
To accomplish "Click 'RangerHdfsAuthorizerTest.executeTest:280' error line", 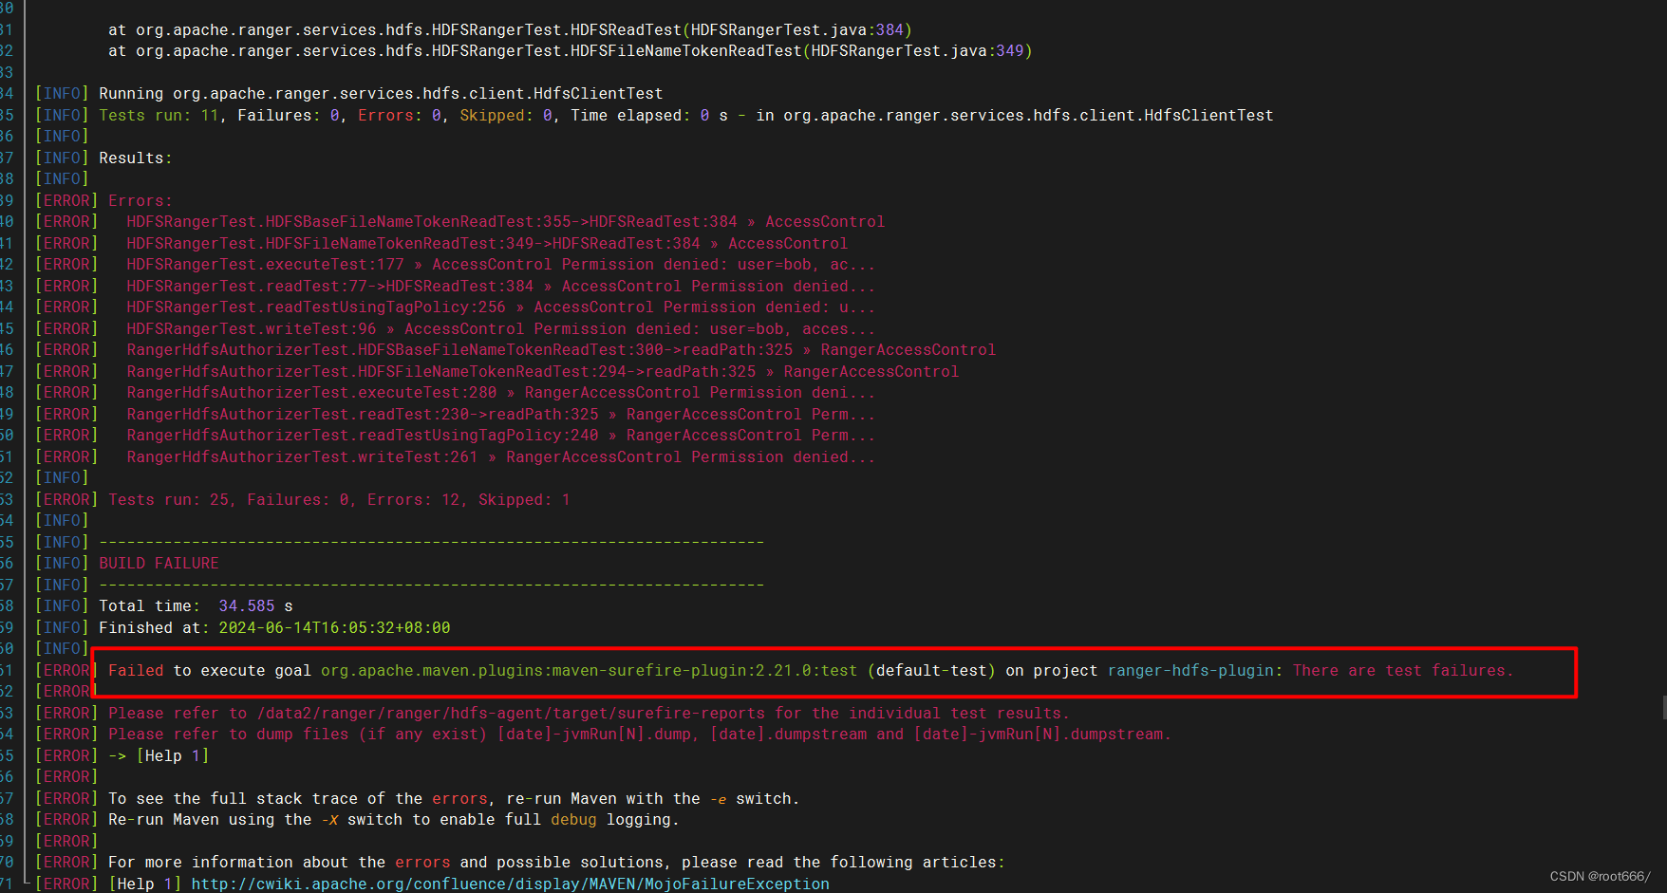I will pos(500,393).
